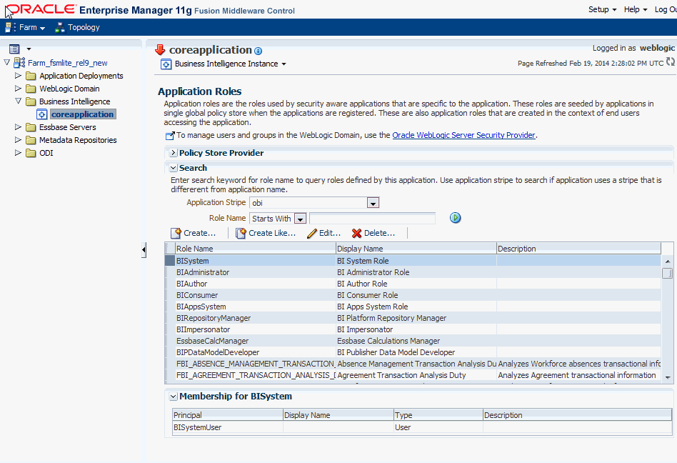677x463 pixels.
Task: Collapse the Farm_fsmlite_rel9_new tree node
Action: pyautogui.click(x=6, y=63)
